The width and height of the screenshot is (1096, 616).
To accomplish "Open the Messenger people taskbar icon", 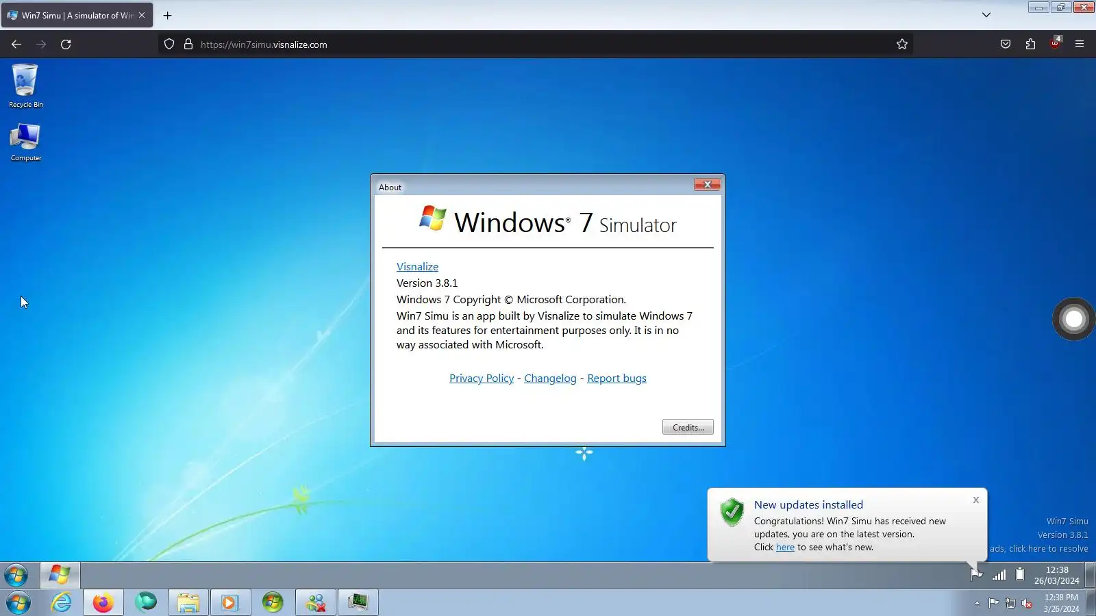I will (315, 603).
